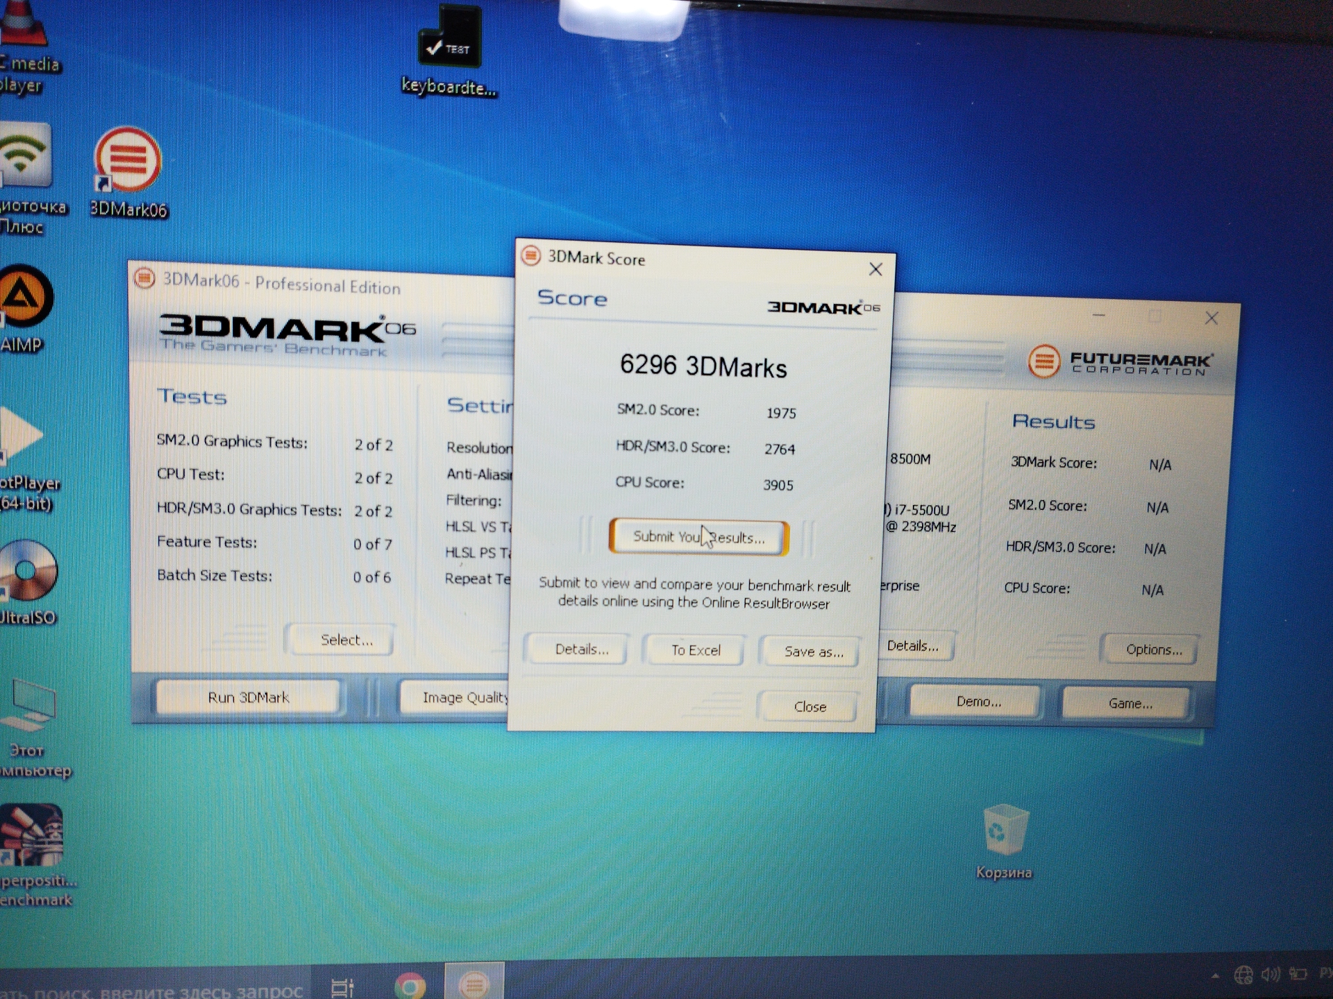
Task: Click the volume icon in system tray
Action: (1270, 975)
